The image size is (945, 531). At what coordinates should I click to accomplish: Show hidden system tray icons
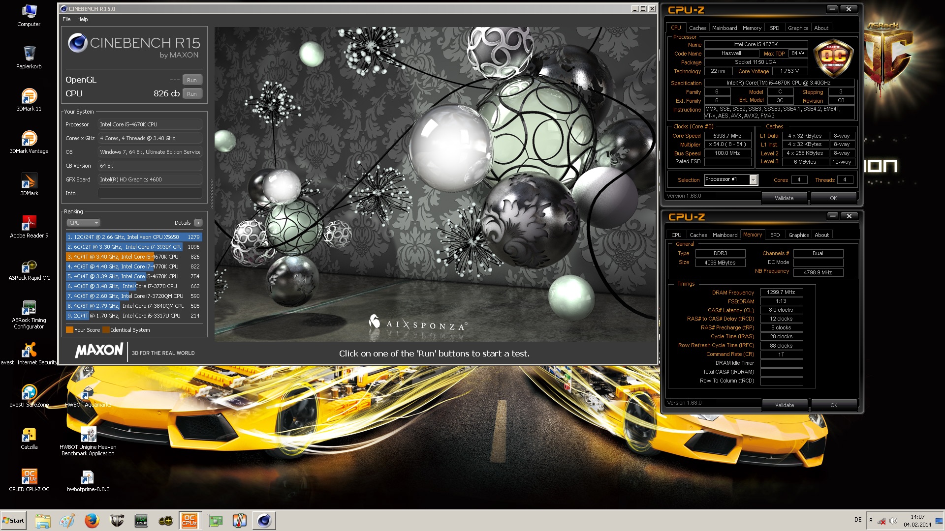[x=871, y=520]
